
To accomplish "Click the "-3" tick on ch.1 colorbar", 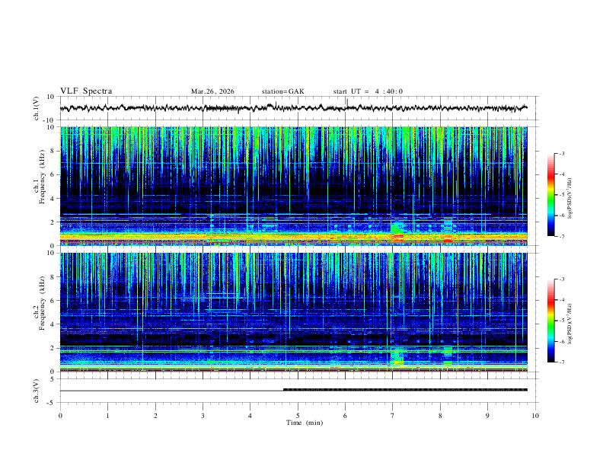I will click(561, 153).
